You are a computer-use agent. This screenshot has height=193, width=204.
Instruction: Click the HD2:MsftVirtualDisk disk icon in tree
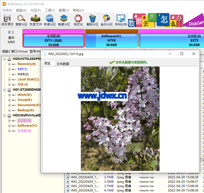(x=9, y=115)
